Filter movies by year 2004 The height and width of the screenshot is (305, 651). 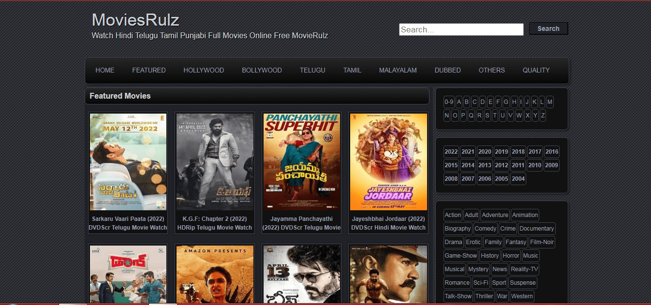pos(518,179)
